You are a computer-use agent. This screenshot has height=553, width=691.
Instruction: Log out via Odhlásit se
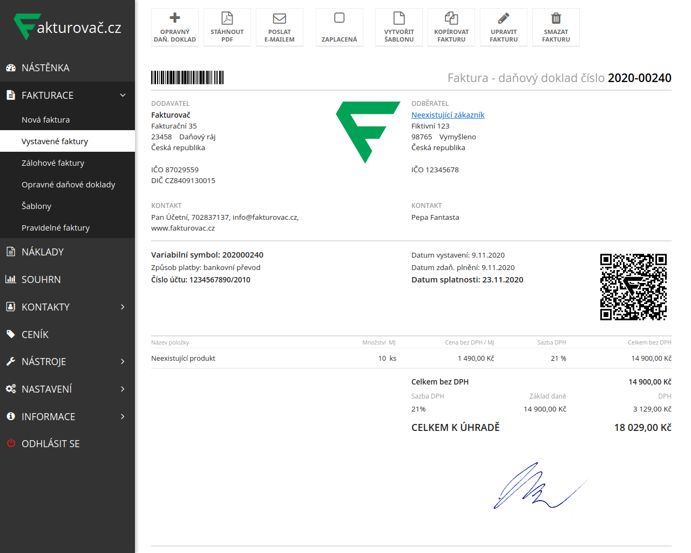50,444
